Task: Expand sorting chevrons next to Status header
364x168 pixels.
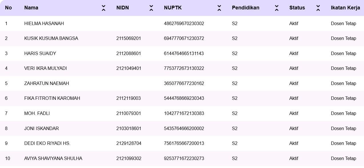Action: coord(318,8)
